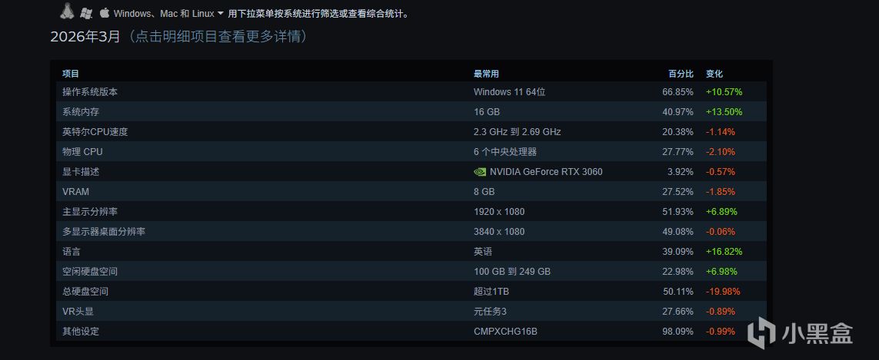The image size is (879, 360).
Task: Click the Linux penguin icon
Action: click(67, 11)
